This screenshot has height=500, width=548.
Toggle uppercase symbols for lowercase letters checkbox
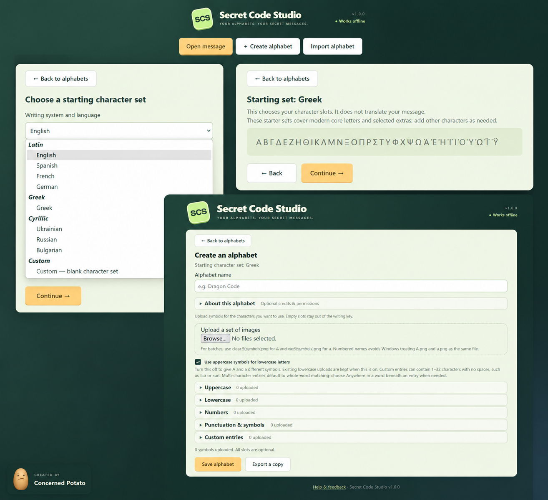point(198,362)
